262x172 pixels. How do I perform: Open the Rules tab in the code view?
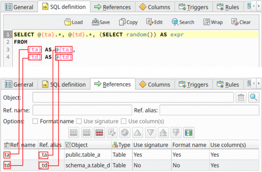tap(228, 7)
